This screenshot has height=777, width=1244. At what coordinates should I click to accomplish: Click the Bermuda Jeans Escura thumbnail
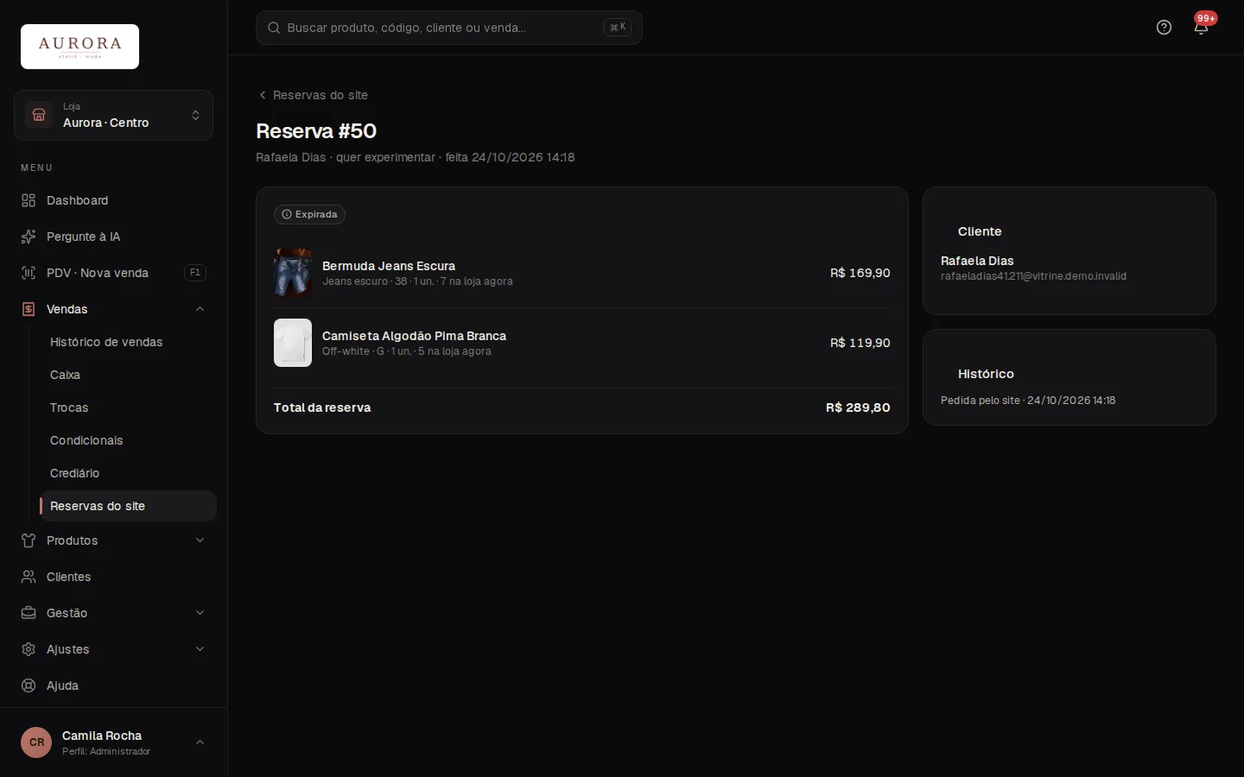tap(293, 273)
